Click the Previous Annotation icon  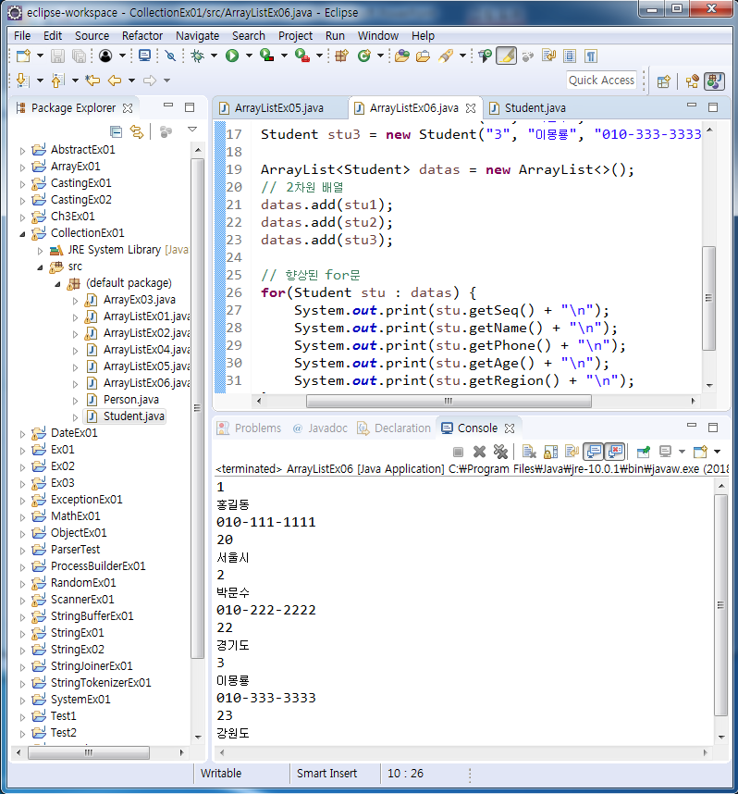[x=57, y=80]
